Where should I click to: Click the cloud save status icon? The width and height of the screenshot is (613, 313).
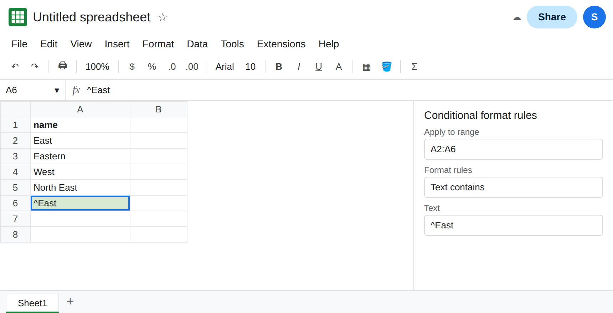pyautogui.click(x=517, y=18)
